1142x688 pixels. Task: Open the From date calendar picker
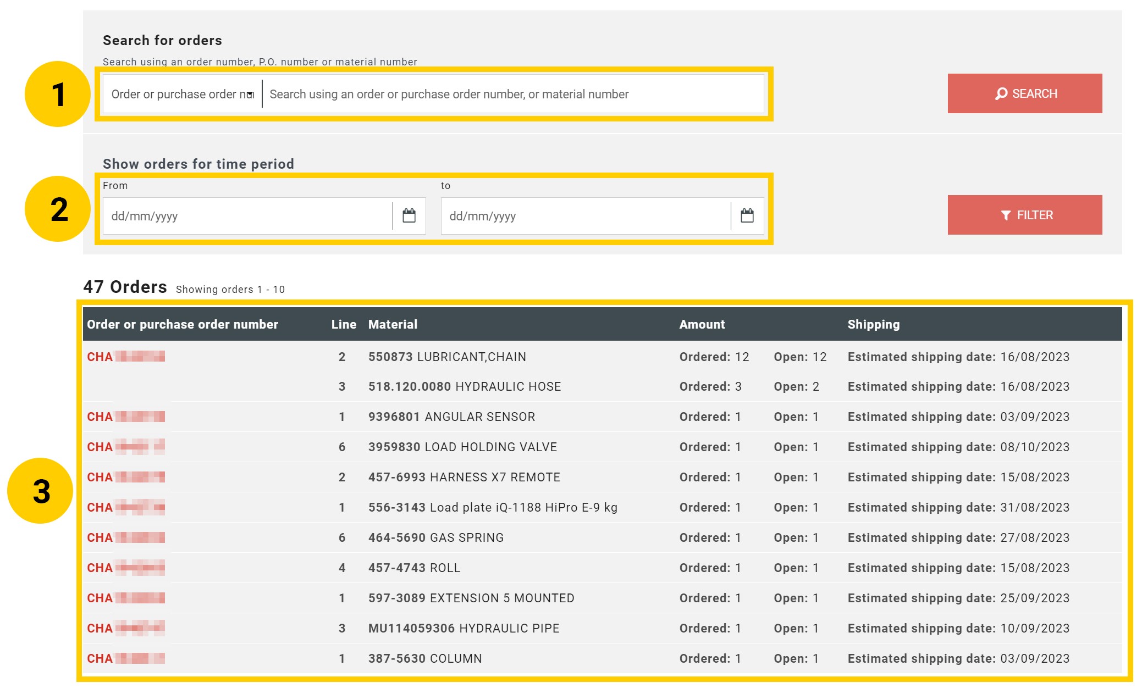pyautogui.click(x=409, y=215)
